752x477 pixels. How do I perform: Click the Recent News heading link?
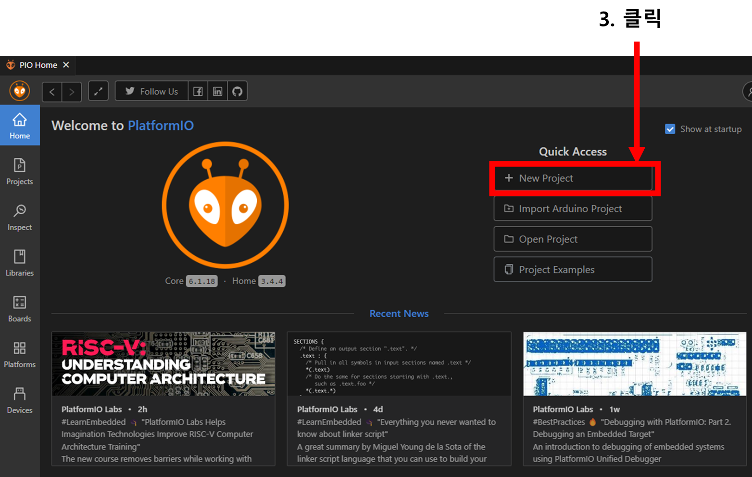coord(399,313)
